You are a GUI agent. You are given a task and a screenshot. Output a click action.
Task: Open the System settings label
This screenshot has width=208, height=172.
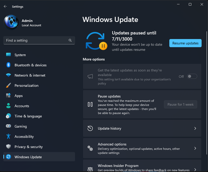click(x=20, y=55)
